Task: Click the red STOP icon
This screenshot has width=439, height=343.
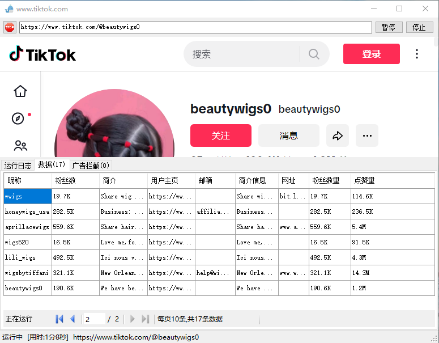Action: pos(10,27)
